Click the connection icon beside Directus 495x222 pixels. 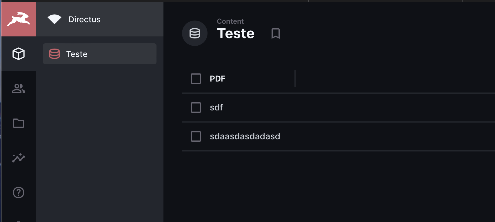pyautogui.click(x=54, y=19)
